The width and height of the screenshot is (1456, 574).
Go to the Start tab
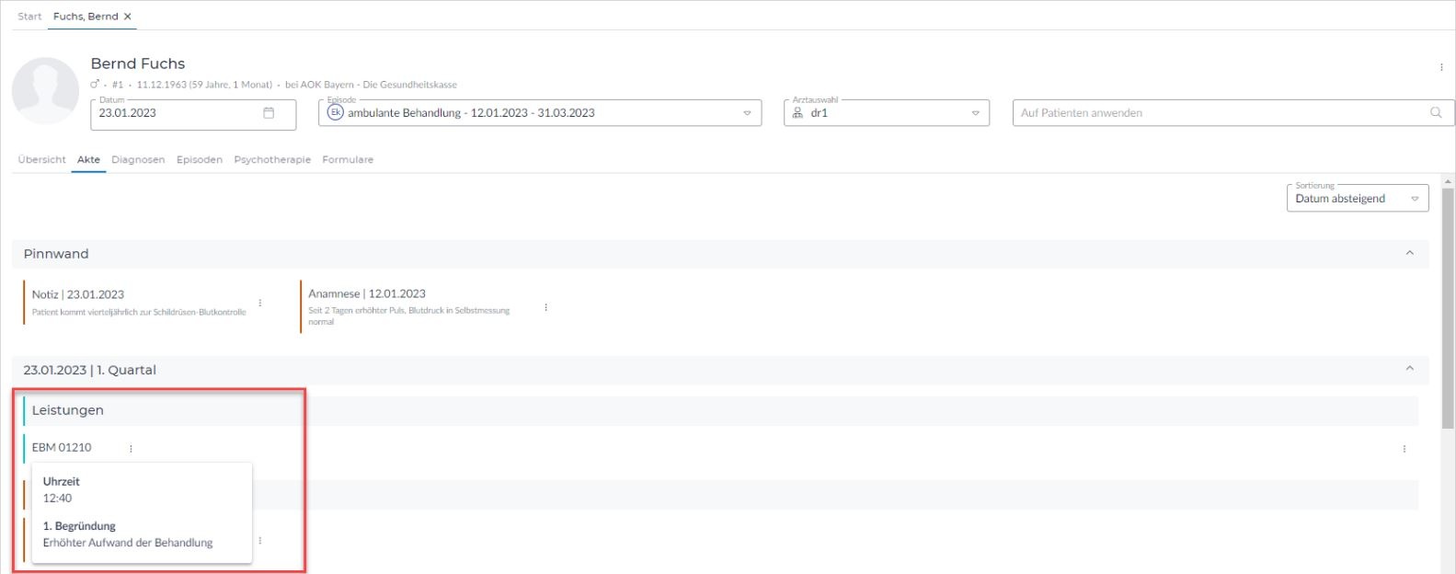click(x=29, y=17)
